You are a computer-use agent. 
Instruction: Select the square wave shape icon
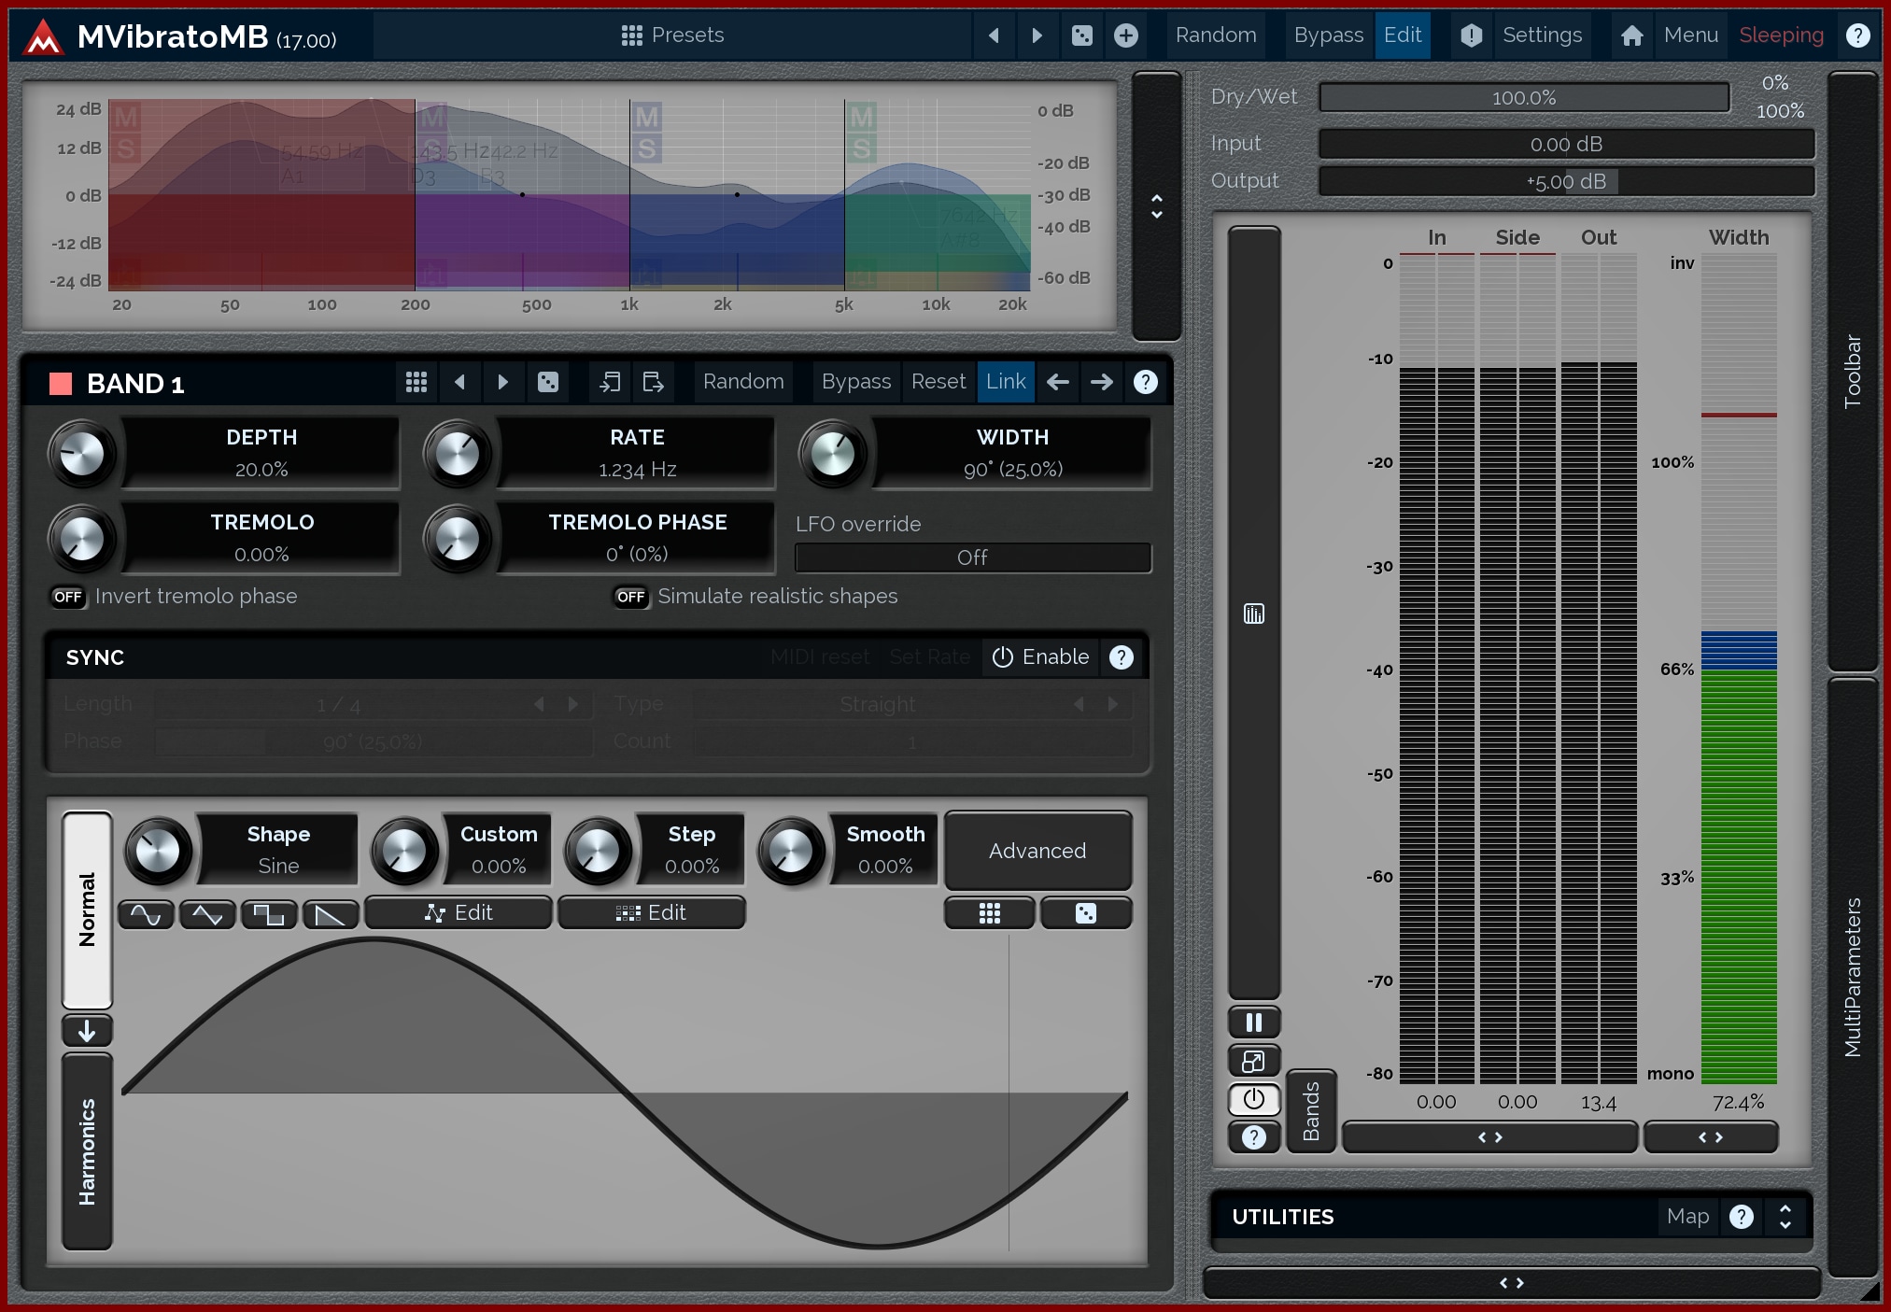click(269, 914)
